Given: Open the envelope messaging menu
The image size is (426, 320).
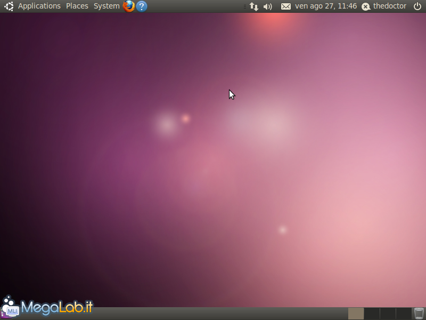Looking at the screenshot, I should 286,6.
